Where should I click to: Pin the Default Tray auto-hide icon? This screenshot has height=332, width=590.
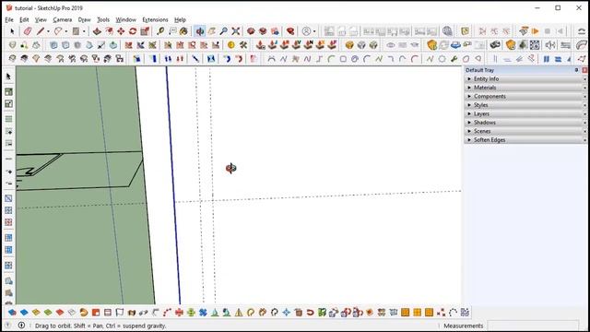[576, 70]
